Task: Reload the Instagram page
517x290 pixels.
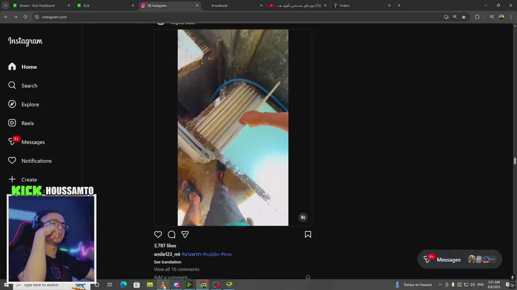Action: coord(25,17)
